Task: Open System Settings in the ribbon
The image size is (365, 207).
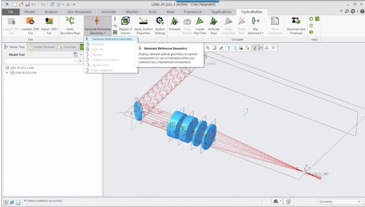Action: pos(160,22)
